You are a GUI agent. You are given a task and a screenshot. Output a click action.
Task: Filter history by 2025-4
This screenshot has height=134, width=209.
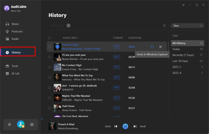(x=187, y=73)
